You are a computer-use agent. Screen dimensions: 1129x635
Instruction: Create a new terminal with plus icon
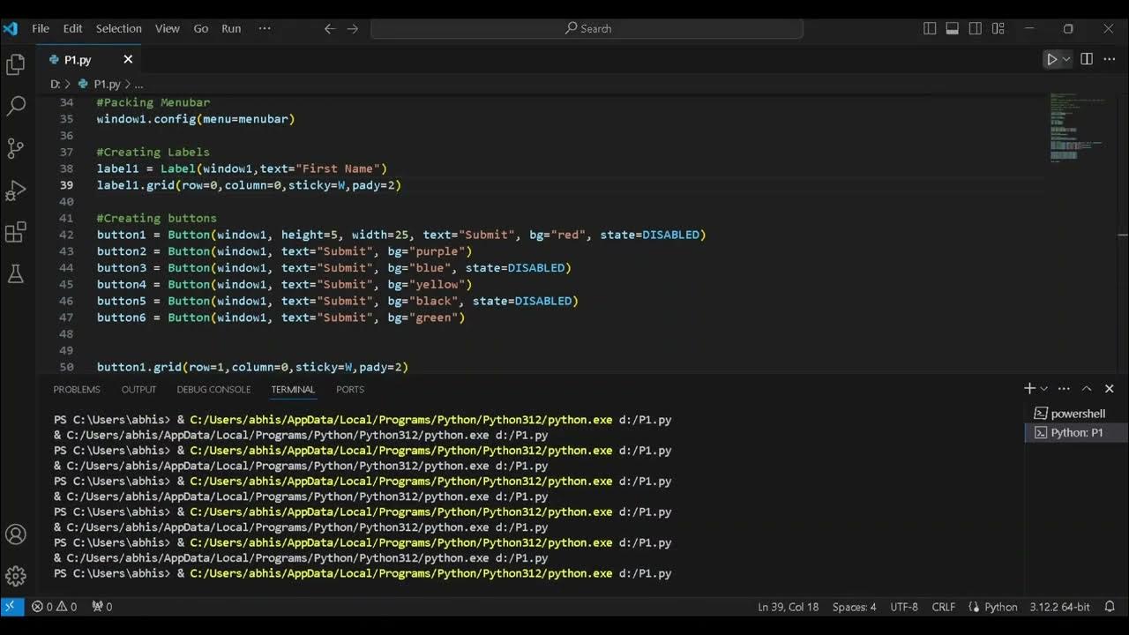point(1028,389)
